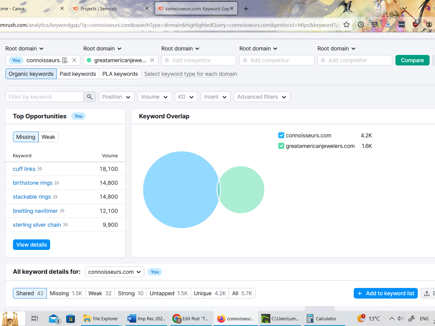
Task: Click double-arrow icon beside sterling silver chain
Action: (x=66, y=225)
